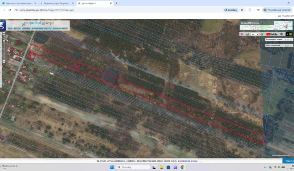The width and height of the screenshot is (294, 171).
Task: Open the 'Dowiedz się więcej' cookies link
Action: [187, 161]
